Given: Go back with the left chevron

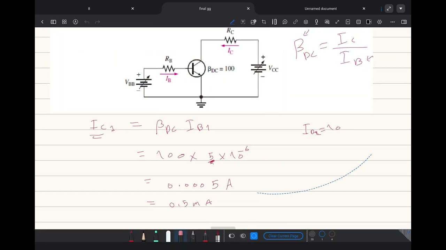Looking at the screenshot, I should click(x=42, y=22).
